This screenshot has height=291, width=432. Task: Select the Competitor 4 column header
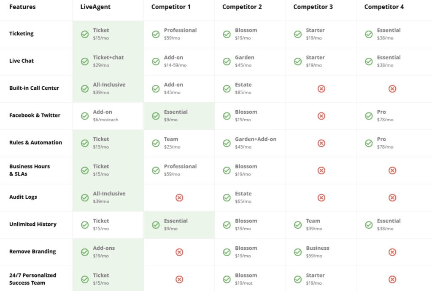coord(384,7)
